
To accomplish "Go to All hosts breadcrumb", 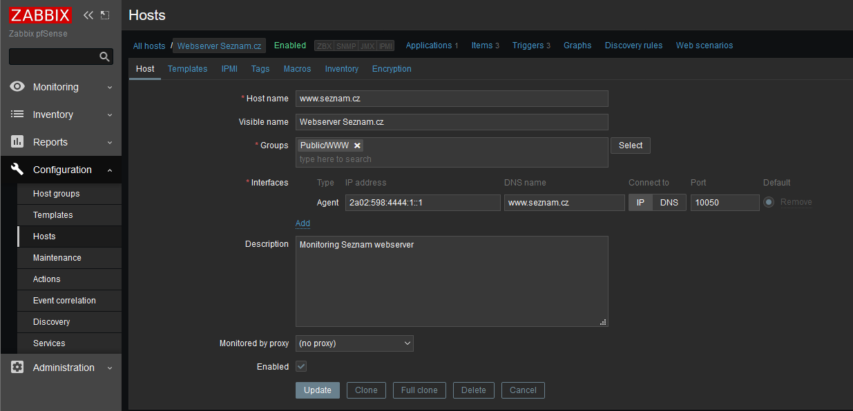I will (149, 46).
